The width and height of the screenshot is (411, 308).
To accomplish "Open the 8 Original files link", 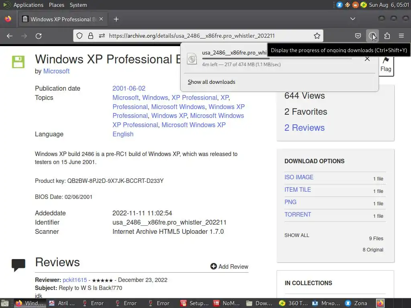I will pyautogui.click(x=373, y=249).
